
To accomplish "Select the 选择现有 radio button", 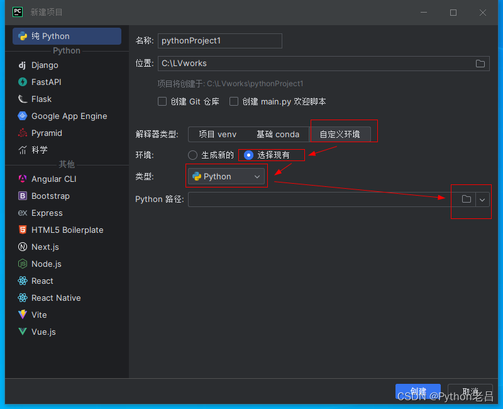I will pos(248,155).
